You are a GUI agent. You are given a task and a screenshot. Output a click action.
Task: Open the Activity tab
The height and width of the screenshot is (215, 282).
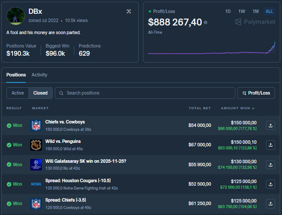pos(39,75)
